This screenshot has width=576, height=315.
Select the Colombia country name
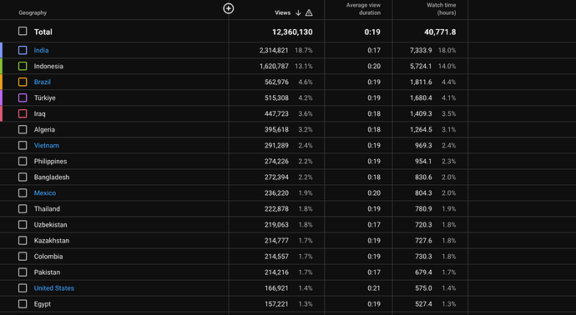click(x=48, y=257)
